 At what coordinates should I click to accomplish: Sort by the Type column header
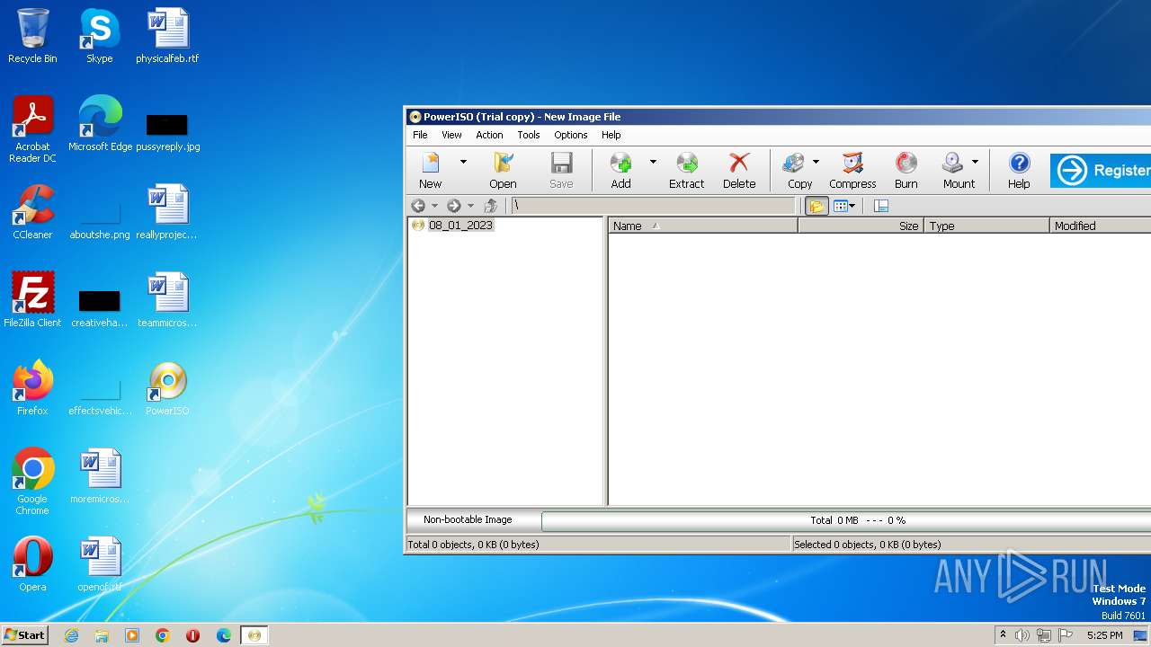click(x=986, y=226)
